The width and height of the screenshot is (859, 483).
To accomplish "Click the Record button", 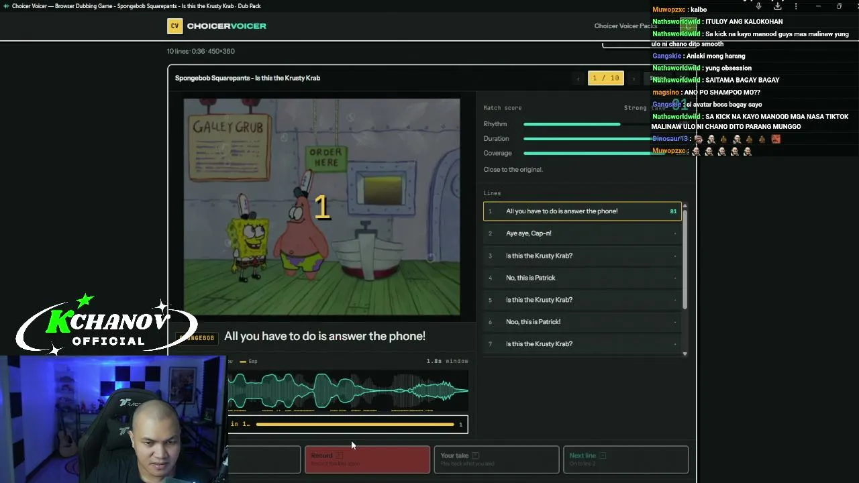I will click(367, 460).
